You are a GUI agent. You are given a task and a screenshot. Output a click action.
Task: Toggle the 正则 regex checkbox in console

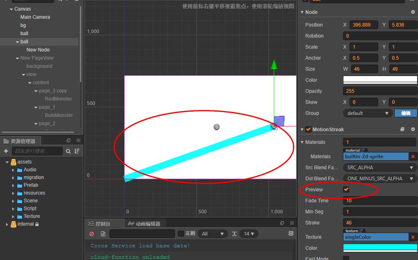181,233
